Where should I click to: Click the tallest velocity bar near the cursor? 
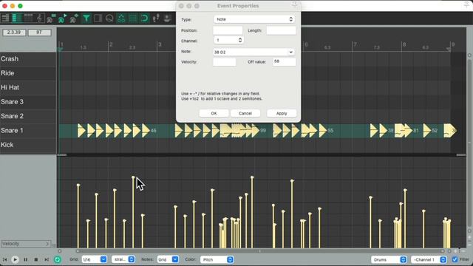[133, 213]
